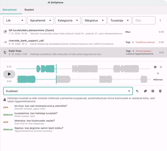Expand the Märgistus filter dropdown
This screenshot has width=167, height=151.
(94, 20)
